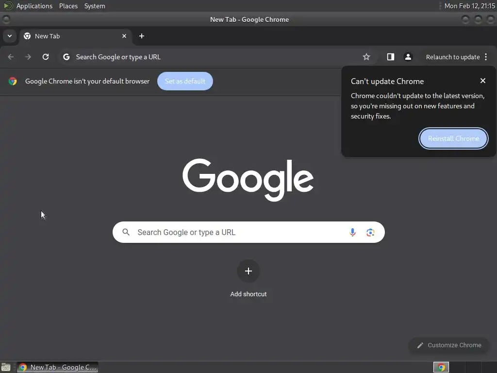Dismiss the Can't update Chrome popup
The image size is (497, 373).
pyautogui.click(x=483, y=81)
